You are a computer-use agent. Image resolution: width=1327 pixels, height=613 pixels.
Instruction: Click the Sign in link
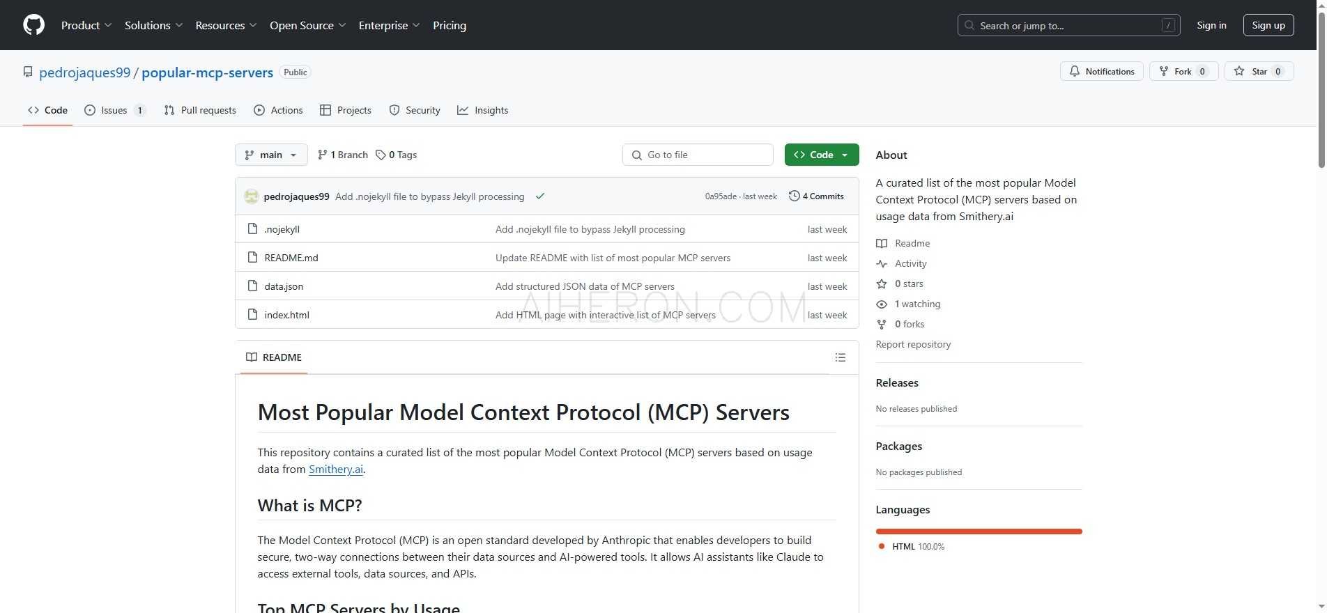pos(1211,25)
